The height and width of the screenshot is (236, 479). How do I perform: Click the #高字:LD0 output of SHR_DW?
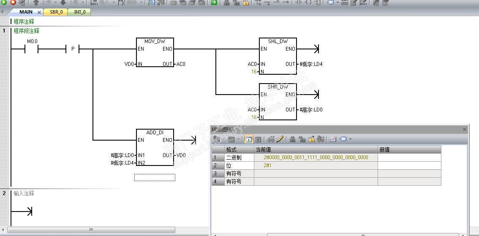pyautogui.click(x=311, y=110)
